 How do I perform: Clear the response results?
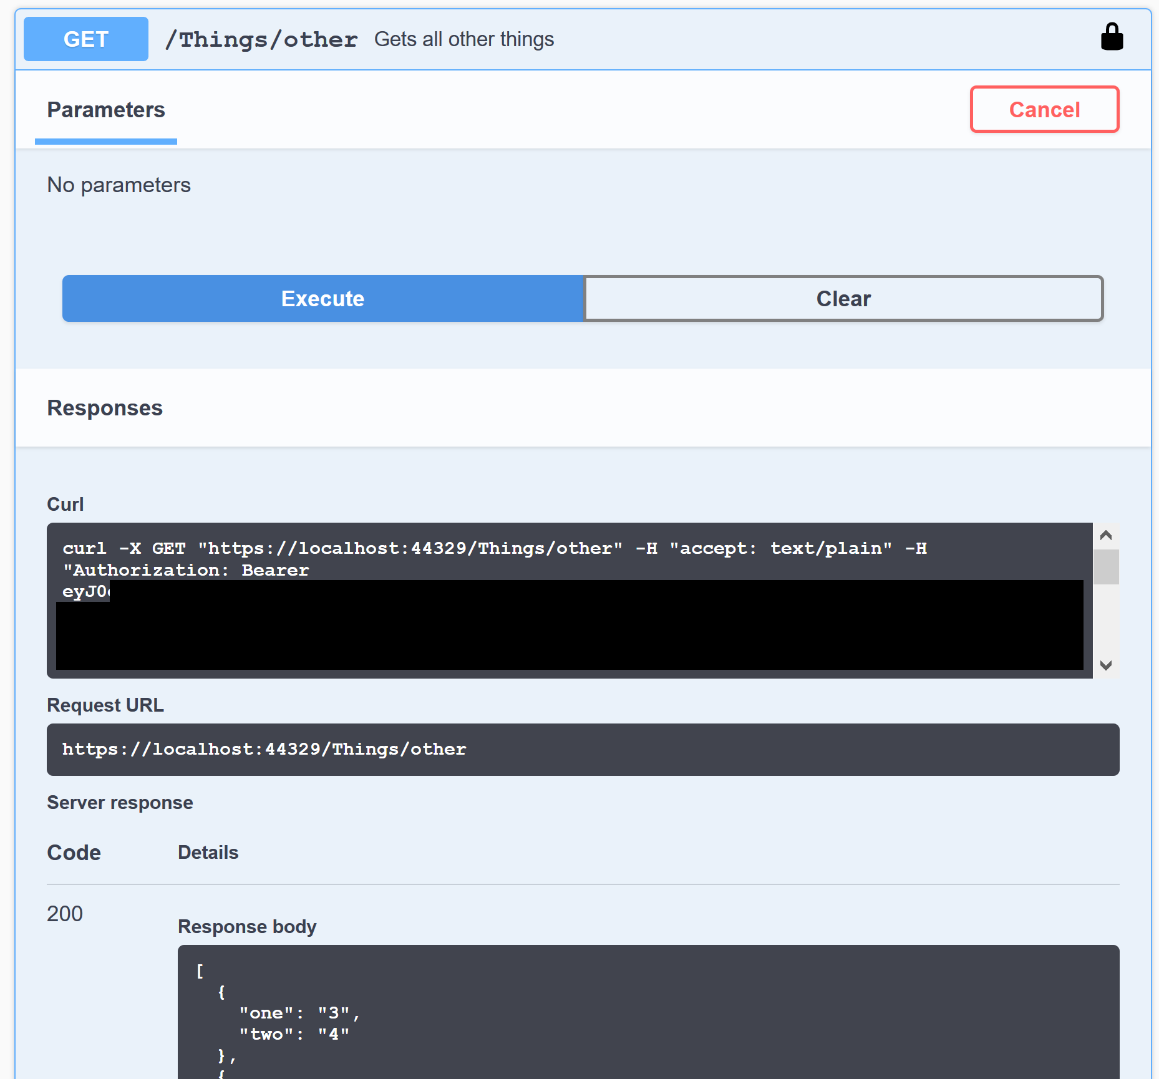(843, 299)
